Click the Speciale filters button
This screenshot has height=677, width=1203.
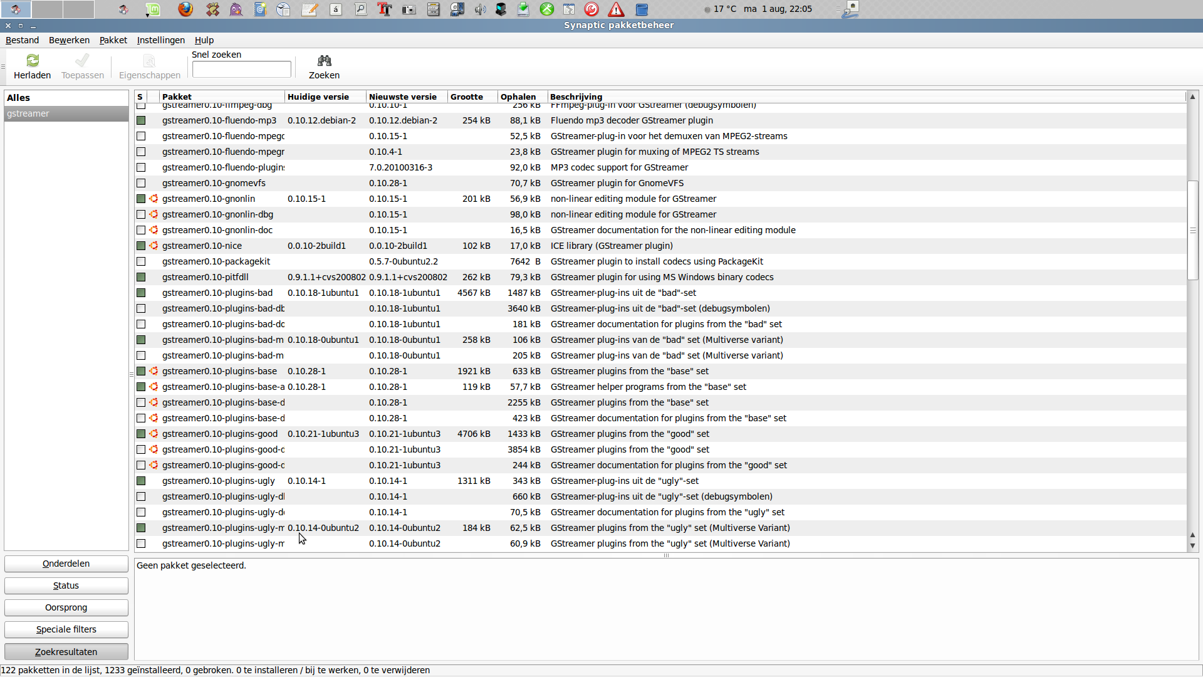click(66, 629)
